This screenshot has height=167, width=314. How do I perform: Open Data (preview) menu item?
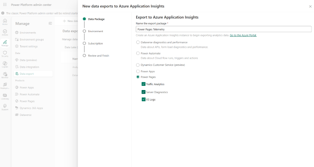point(33,60)
